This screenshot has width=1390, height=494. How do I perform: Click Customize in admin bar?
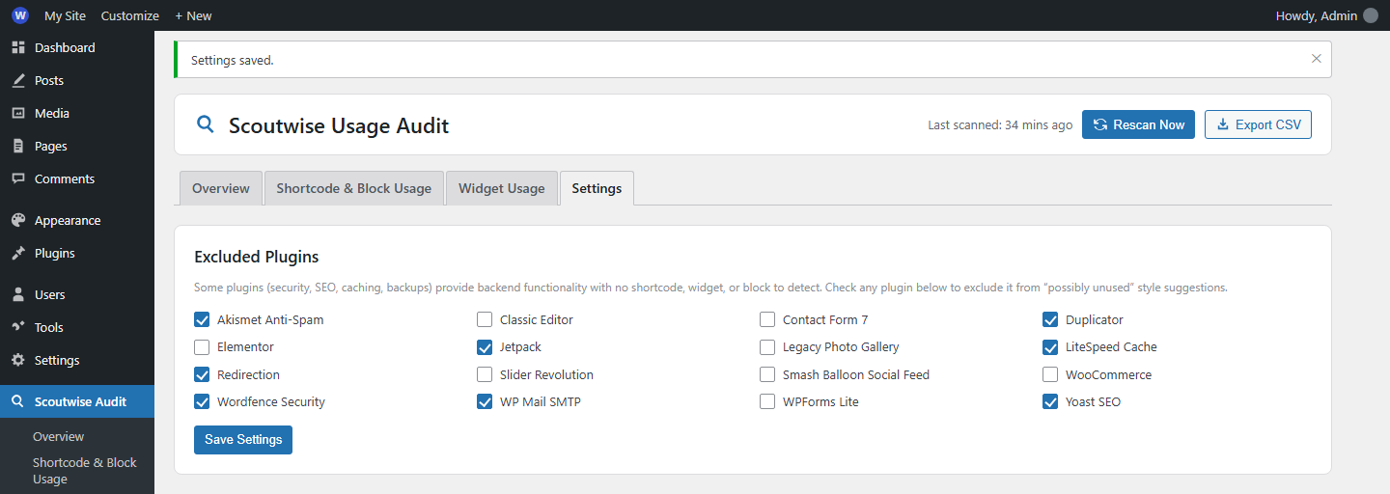click(x=130, y=15)
